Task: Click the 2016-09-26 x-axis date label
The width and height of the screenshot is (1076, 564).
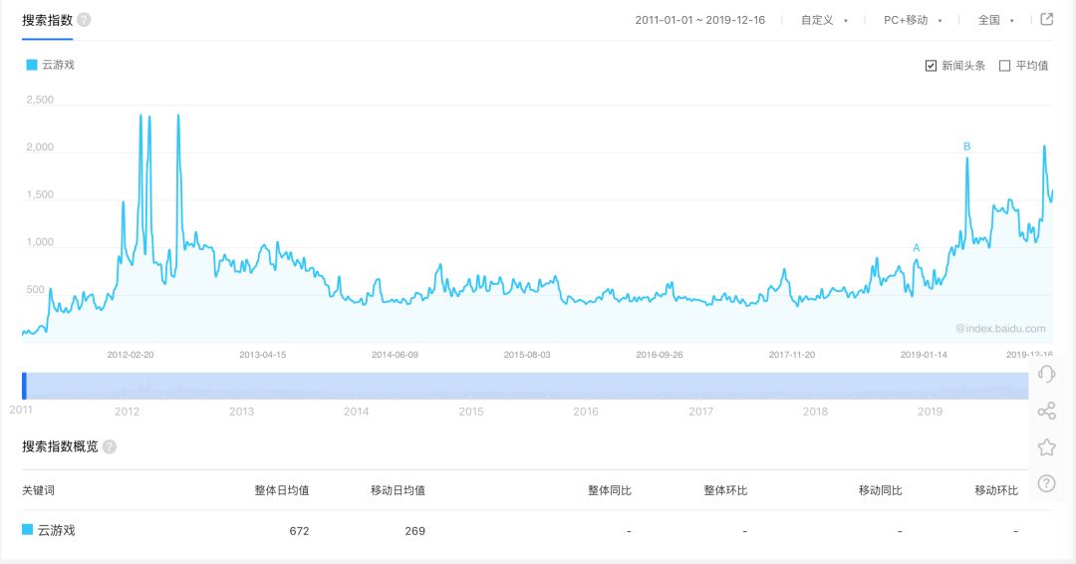Action: (x=660, y=355)
